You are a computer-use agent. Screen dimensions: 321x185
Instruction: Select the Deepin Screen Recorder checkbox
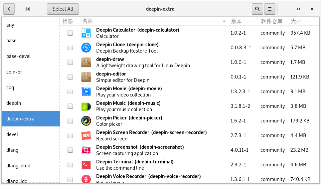pos(70,135)
